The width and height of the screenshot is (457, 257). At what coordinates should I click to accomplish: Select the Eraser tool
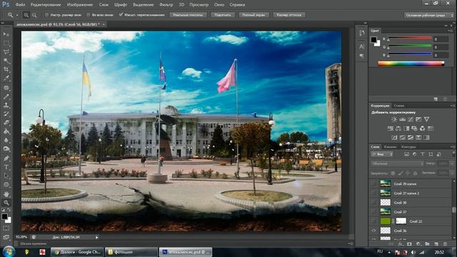[6, 122]
